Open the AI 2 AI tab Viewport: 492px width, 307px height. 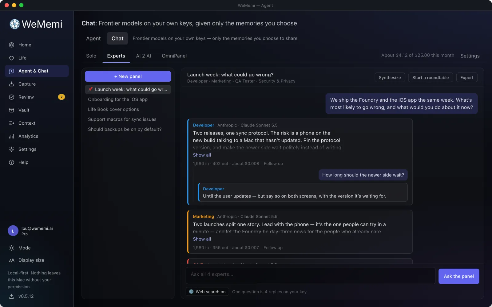143,56
